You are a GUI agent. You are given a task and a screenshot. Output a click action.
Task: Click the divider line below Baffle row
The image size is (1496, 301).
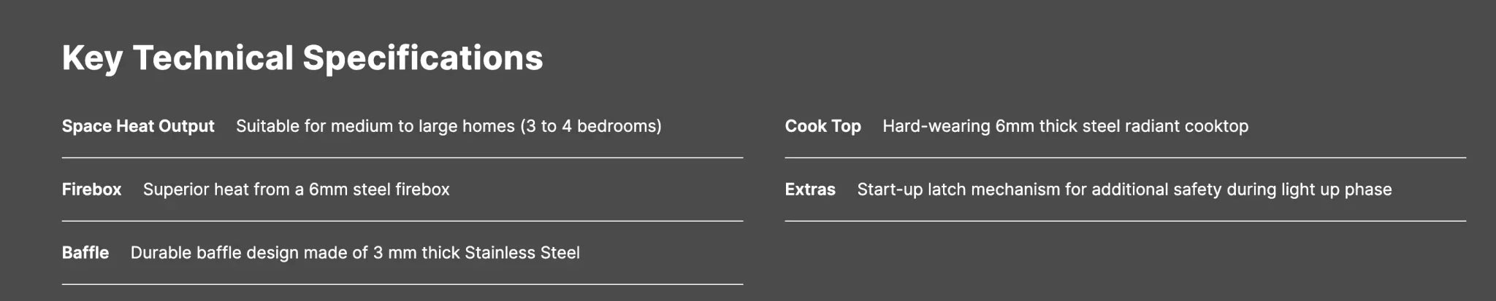(x=402, y=284)
